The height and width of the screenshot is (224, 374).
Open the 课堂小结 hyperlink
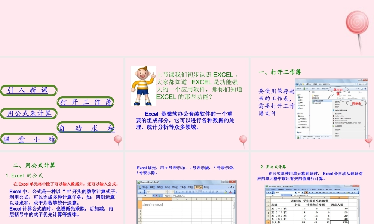(x=29, y=139)
